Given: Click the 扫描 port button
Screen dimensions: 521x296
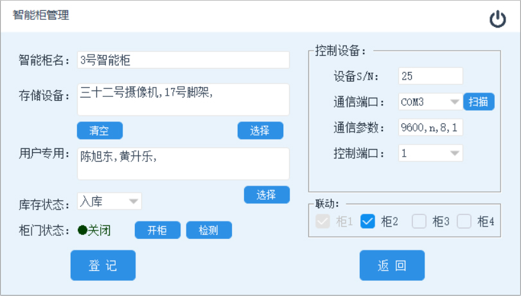Looking at the screenshot, I should (479, 101).
